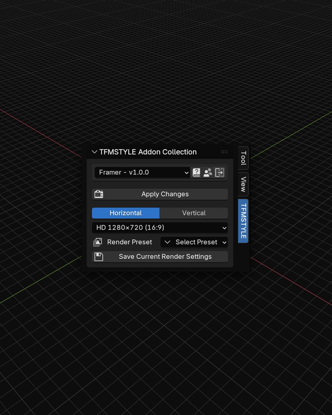332x415 pixels.
Task: Apply Changes to render settings
Action: 160,194
